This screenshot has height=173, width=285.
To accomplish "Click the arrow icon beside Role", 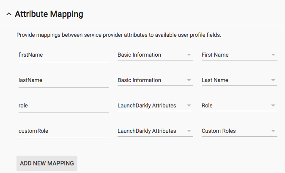I will point(273,106).
